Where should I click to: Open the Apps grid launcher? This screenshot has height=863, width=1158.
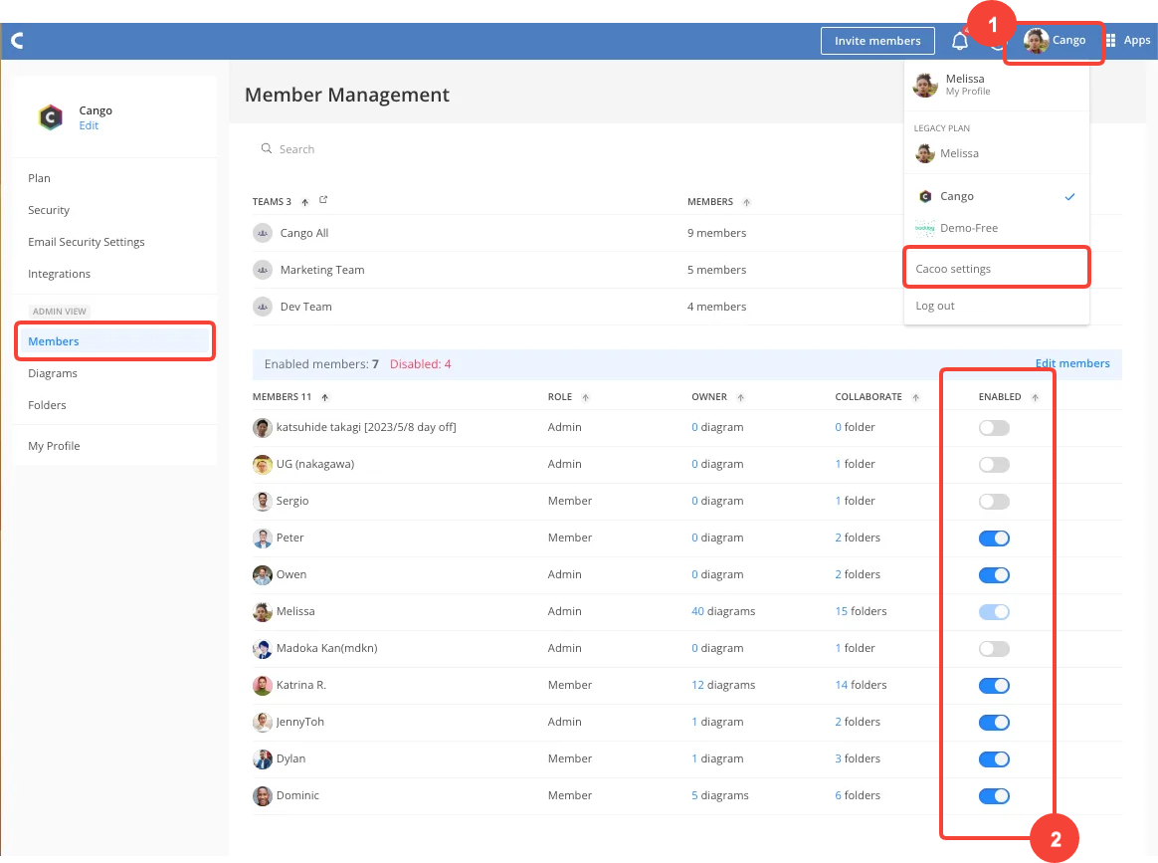coord(1111,41)
